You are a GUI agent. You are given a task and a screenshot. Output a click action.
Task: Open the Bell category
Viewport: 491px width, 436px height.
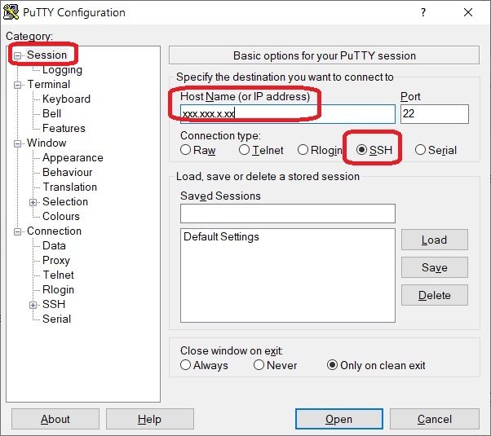click(x=51, y=113)
